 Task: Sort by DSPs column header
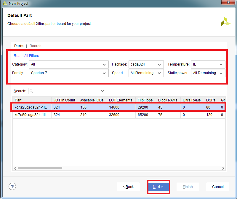click(211, 100)
